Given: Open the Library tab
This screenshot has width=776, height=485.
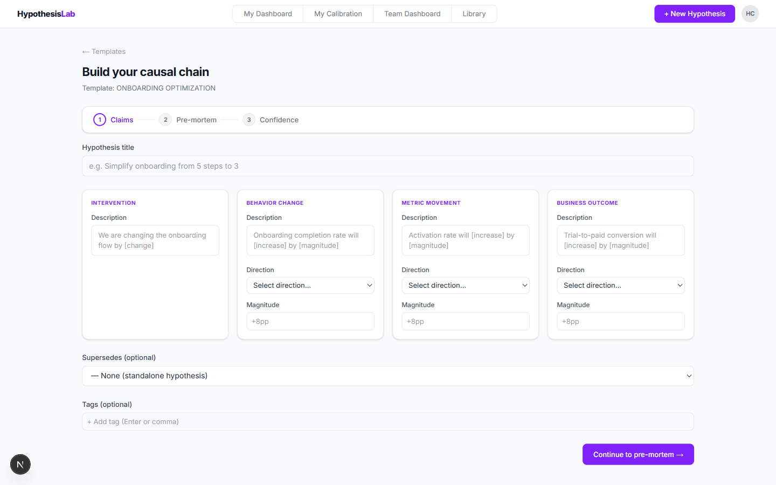Looking at the screenshot, I should click(474, 14).
